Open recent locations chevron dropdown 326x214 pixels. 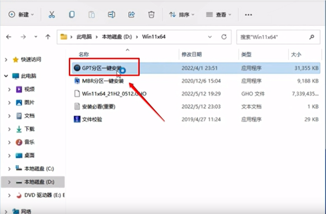pyautogui.click(x=36, y=37)
